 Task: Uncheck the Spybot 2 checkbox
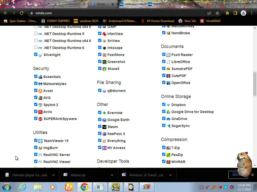pos(36,104)
